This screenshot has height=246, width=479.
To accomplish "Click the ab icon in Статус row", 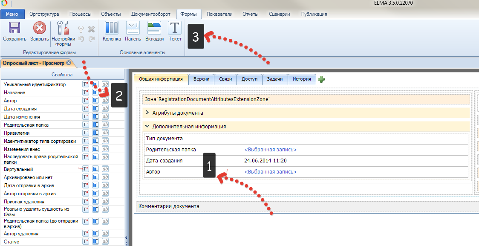I will pyautogui.click(x=105, y=242).
